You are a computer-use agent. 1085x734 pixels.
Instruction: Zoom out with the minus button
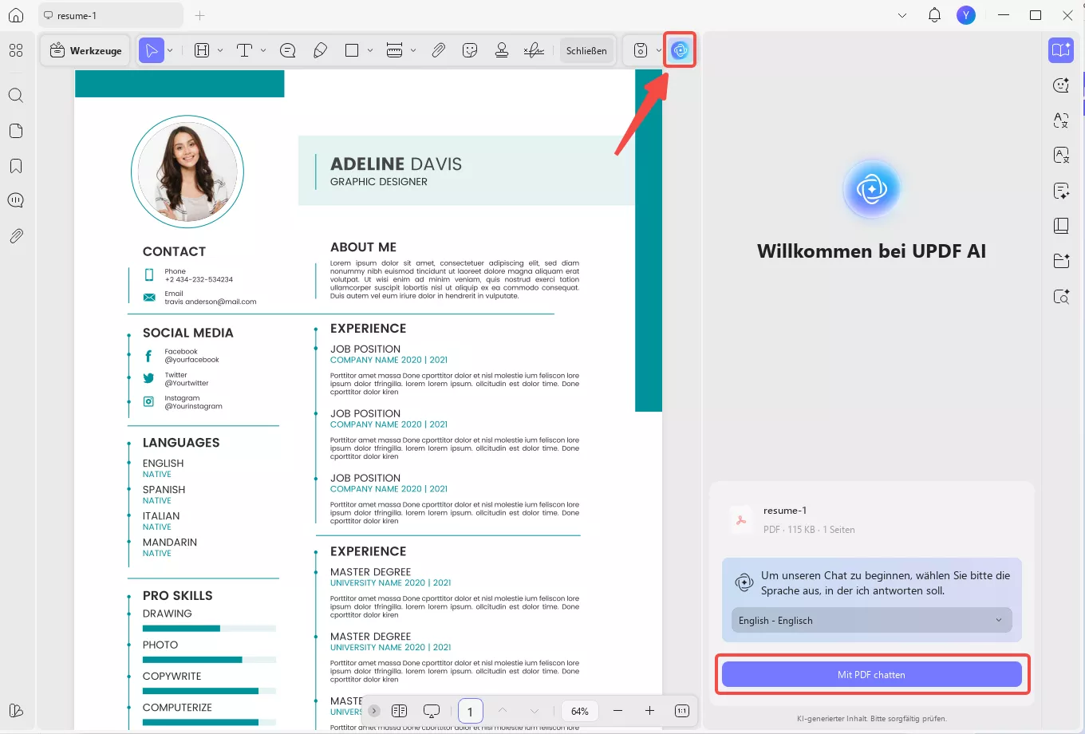pyautogui.click(x=617, y=711)
